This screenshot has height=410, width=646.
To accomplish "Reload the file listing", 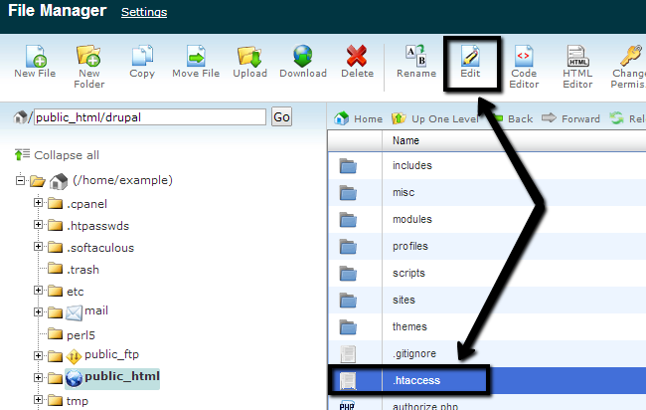I will click(627, 118).
